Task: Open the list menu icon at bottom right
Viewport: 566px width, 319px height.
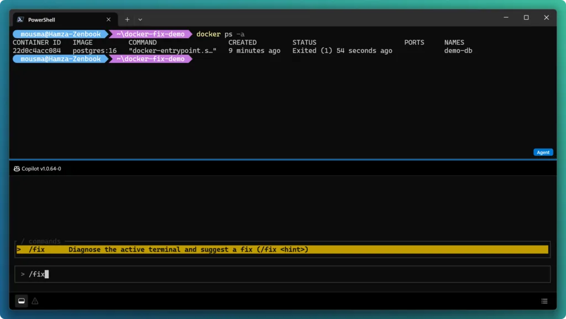Action: (544, 301)
